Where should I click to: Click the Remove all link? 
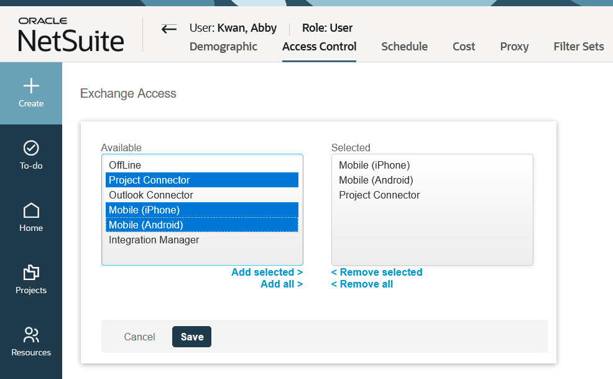click(362, 284)
